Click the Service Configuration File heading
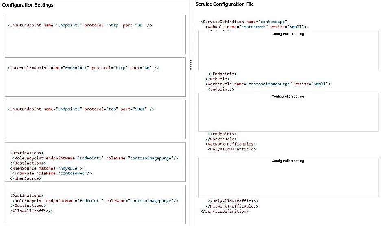 225,4
